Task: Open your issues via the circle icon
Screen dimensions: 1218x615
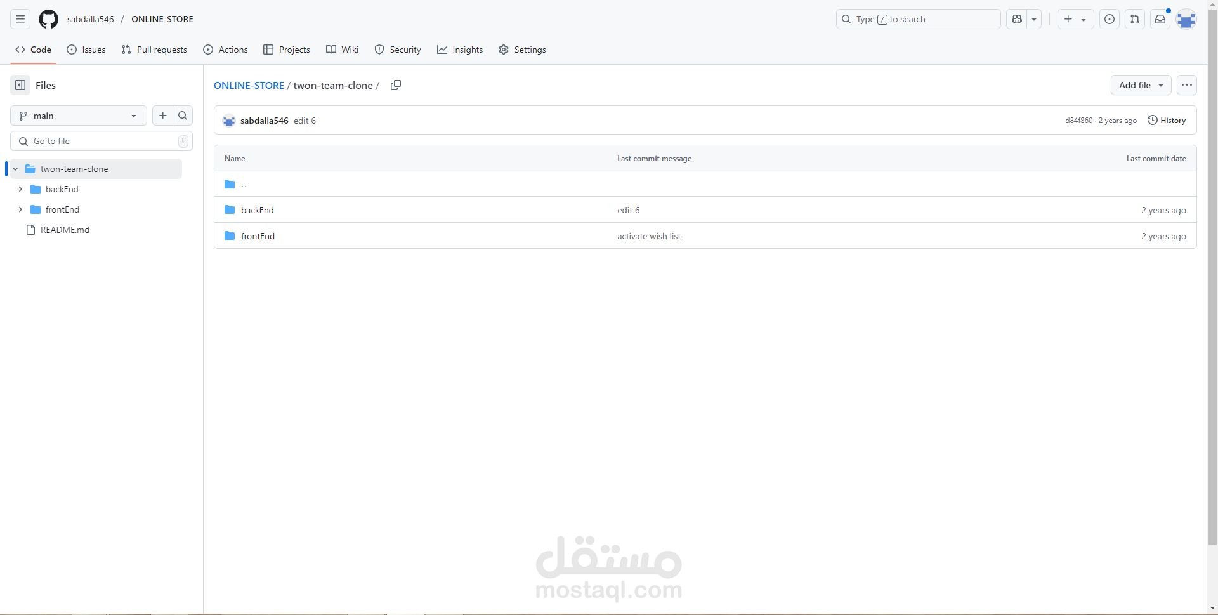Action: (1110, 19)
